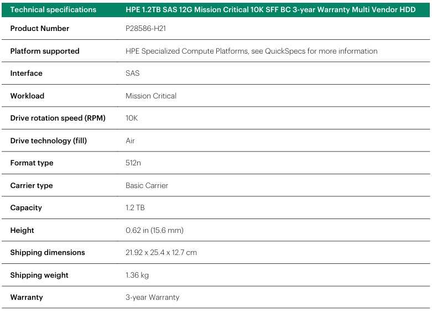
Task: Select the 10K rotation speed value
Action: tap(132, 118)
